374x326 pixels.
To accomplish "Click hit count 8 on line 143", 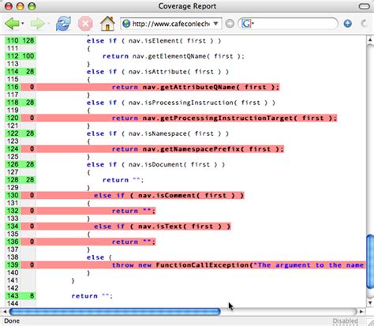I will point(32,296).
